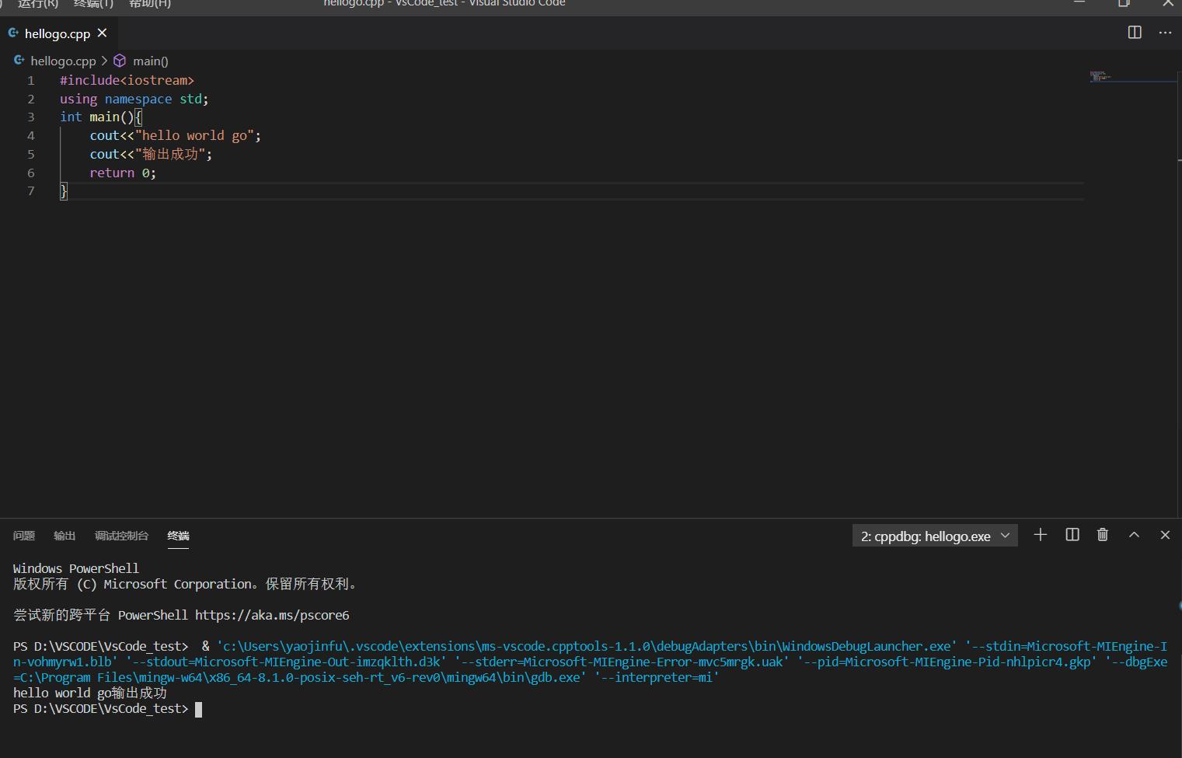1182x758 pixels.
Task: Click the https://aka.ms/pscore6 link
Action: click(272, 615)
